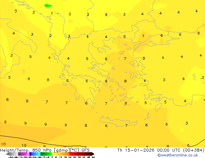Click the "Th 15-01-2026 00:00 UTC (00+384)" timestamp
The height and width of the screenshot is (158, 205).
161,150
